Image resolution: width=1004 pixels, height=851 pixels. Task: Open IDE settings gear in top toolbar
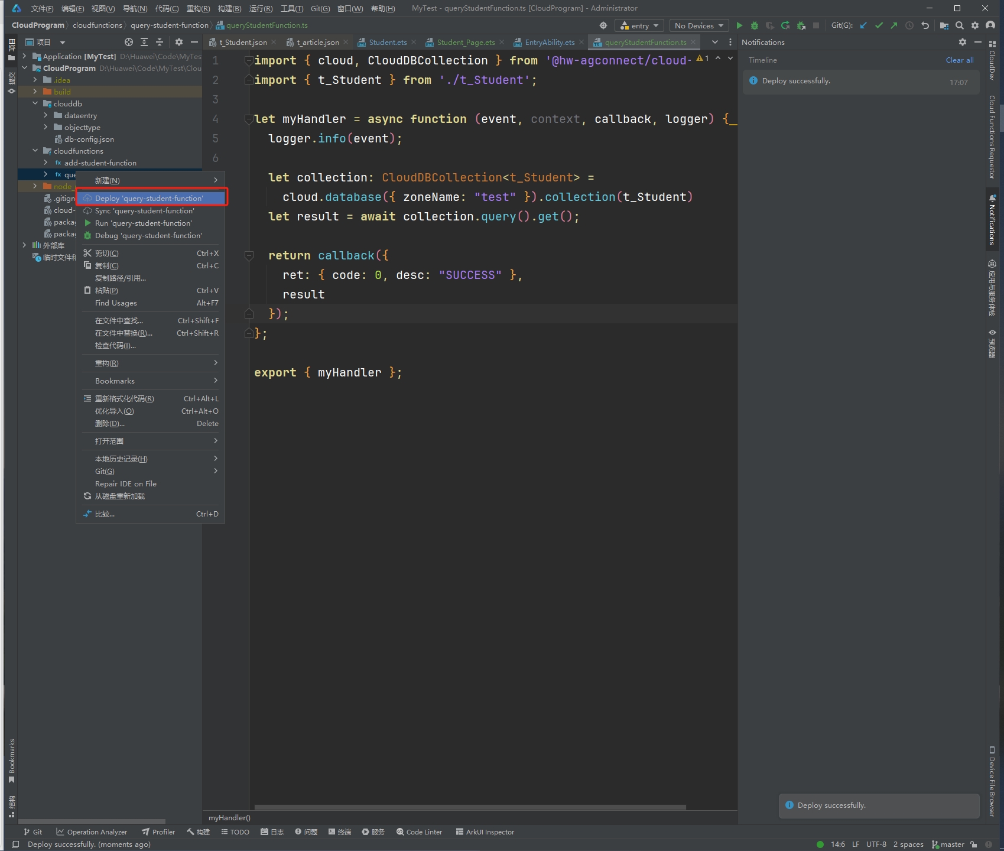[x=975, y=25]
